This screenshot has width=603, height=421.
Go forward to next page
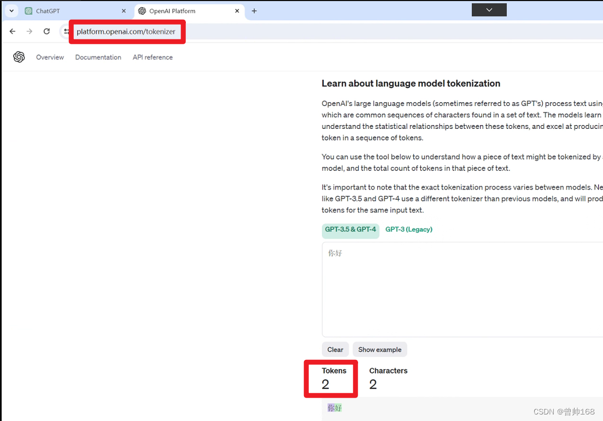click(30, 32)
